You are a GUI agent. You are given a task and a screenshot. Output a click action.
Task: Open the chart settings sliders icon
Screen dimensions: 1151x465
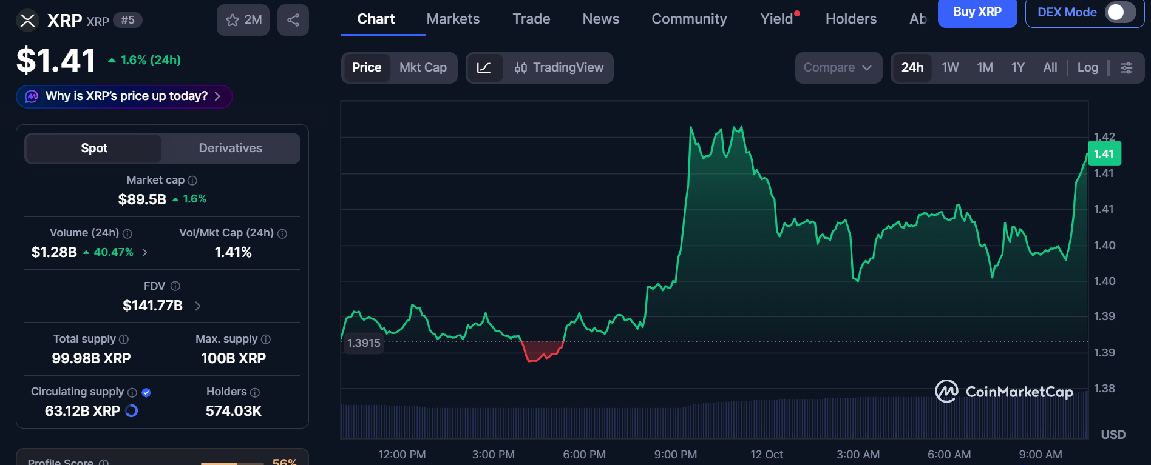coord(1127,67)
